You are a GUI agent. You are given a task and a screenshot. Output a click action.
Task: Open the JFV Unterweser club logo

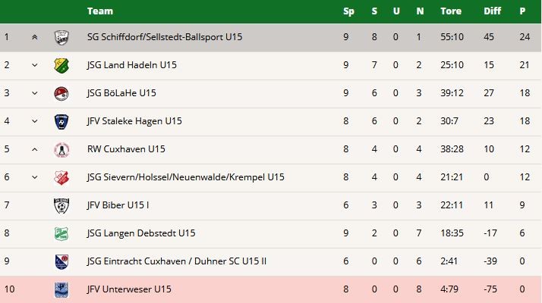coord(61,289)
